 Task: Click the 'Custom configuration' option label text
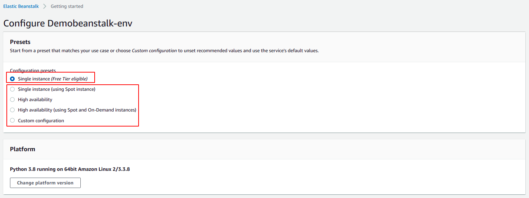coord(41,120)
